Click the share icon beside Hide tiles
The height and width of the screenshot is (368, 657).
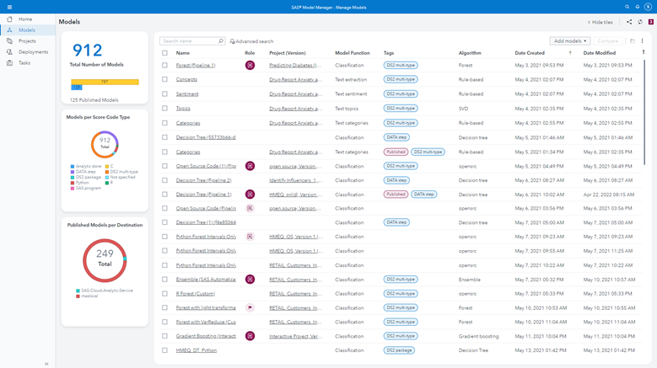click(x=629, y=22)
